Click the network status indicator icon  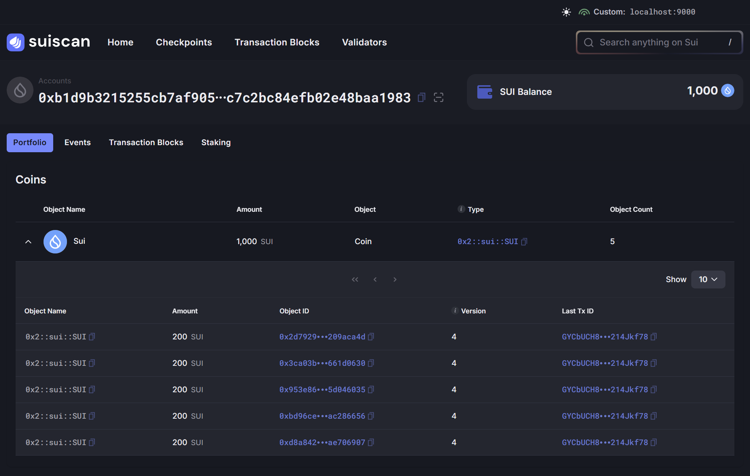(584, 12)
